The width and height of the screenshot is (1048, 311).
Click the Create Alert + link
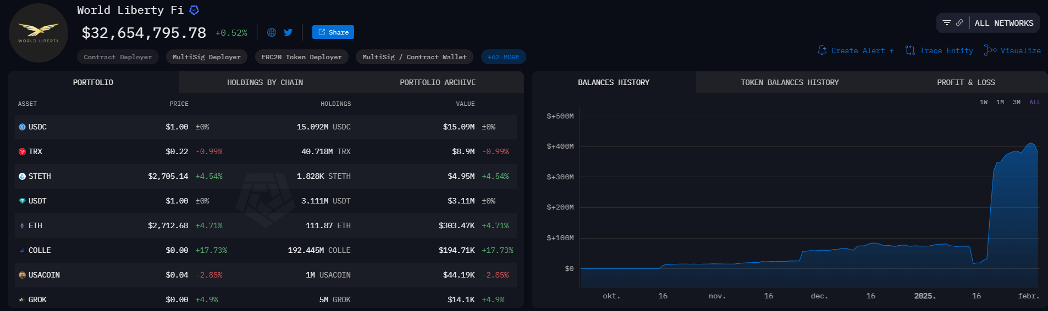pos(862,50)
